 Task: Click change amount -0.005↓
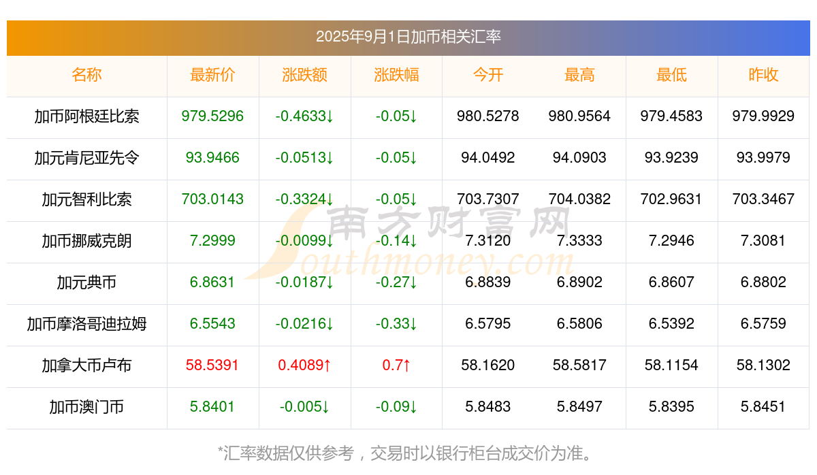pos(304,407)
